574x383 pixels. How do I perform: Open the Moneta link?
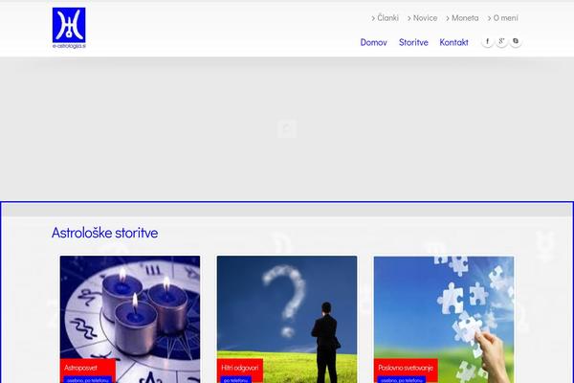tap(465, 17)
